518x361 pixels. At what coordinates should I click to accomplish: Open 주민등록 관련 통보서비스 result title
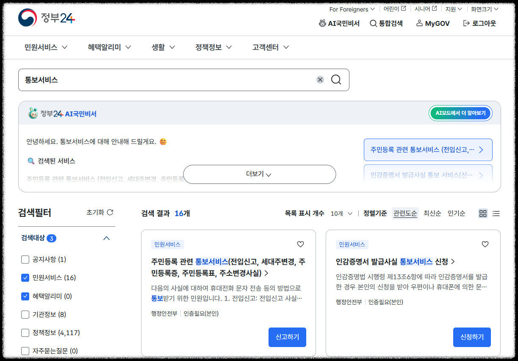(x=228, y=267)
